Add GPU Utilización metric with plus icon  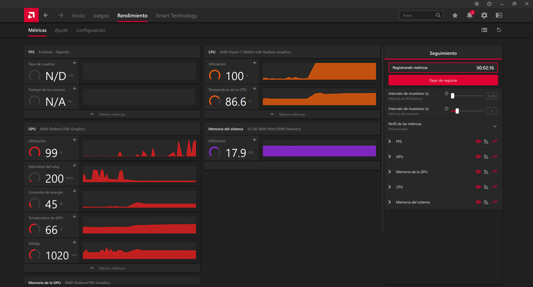[x=74, y=140]
